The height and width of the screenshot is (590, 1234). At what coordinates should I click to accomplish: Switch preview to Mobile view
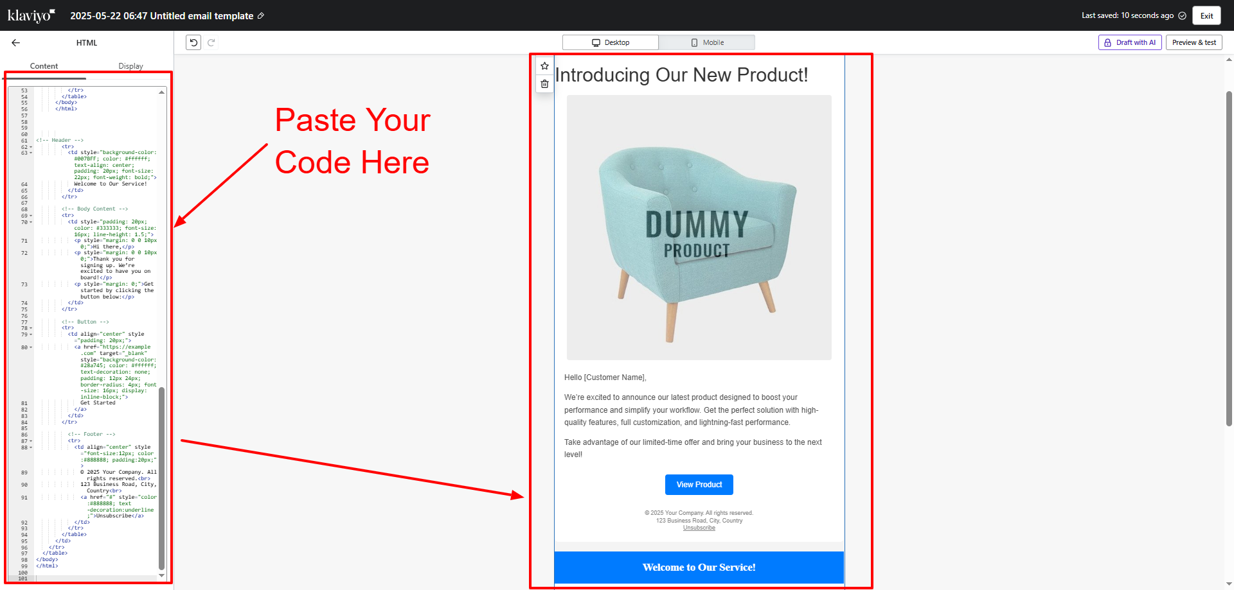707,42
